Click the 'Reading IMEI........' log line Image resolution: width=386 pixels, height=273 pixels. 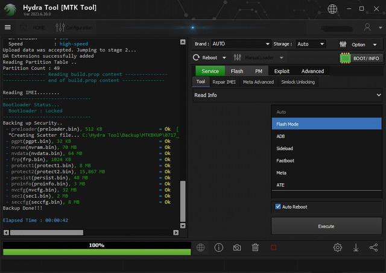(x=31, y=92)
